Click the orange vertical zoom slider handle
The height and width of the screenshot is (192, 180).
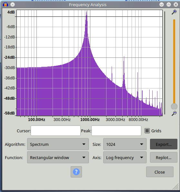(174, 106)
